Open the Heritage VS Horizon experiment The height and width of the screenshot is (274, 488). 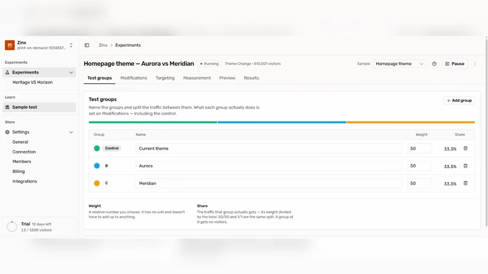pos(32,82)
